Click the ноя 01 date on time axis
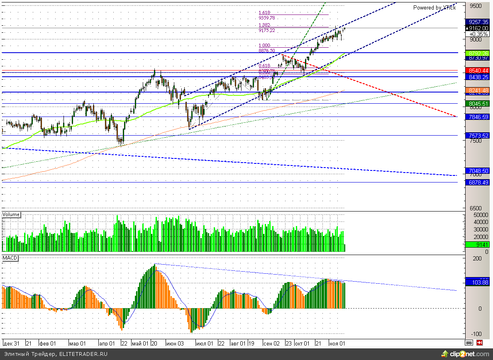The width and height of the screenshot is (493, 360). point(337,343)
